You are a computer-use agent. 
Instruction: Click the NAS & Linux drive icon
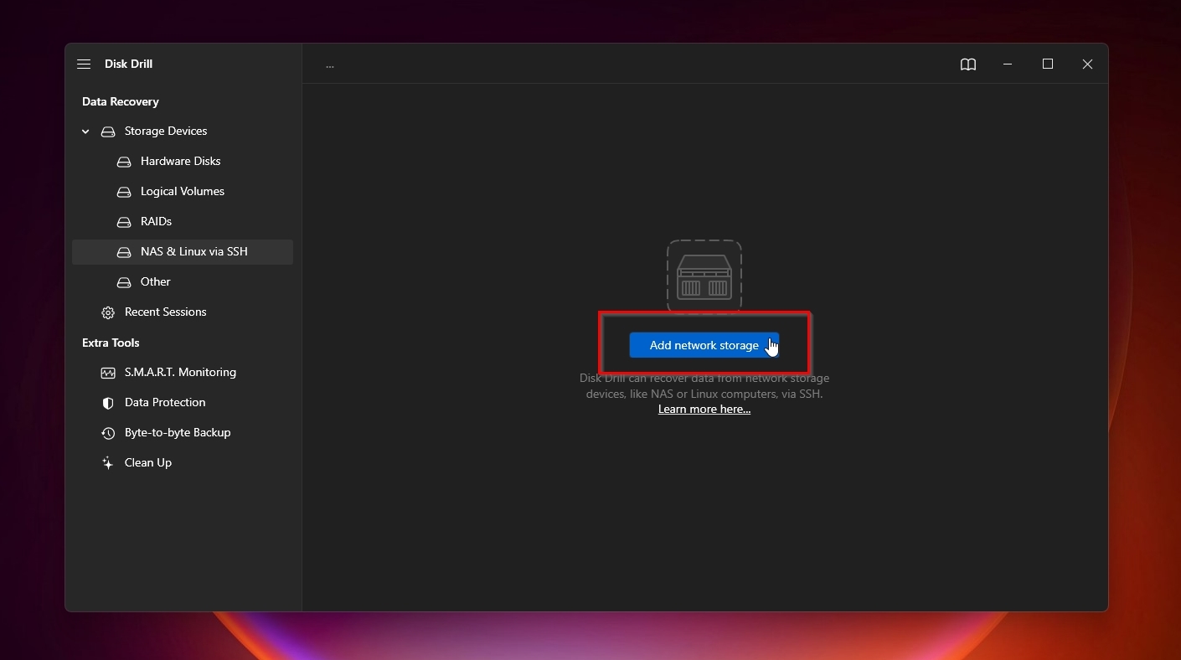[124, 252]
